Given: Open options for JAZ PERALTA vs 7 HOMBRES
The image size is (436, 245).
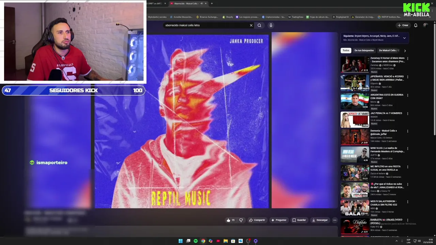Looking at the screenshot, I should (407, 114).
